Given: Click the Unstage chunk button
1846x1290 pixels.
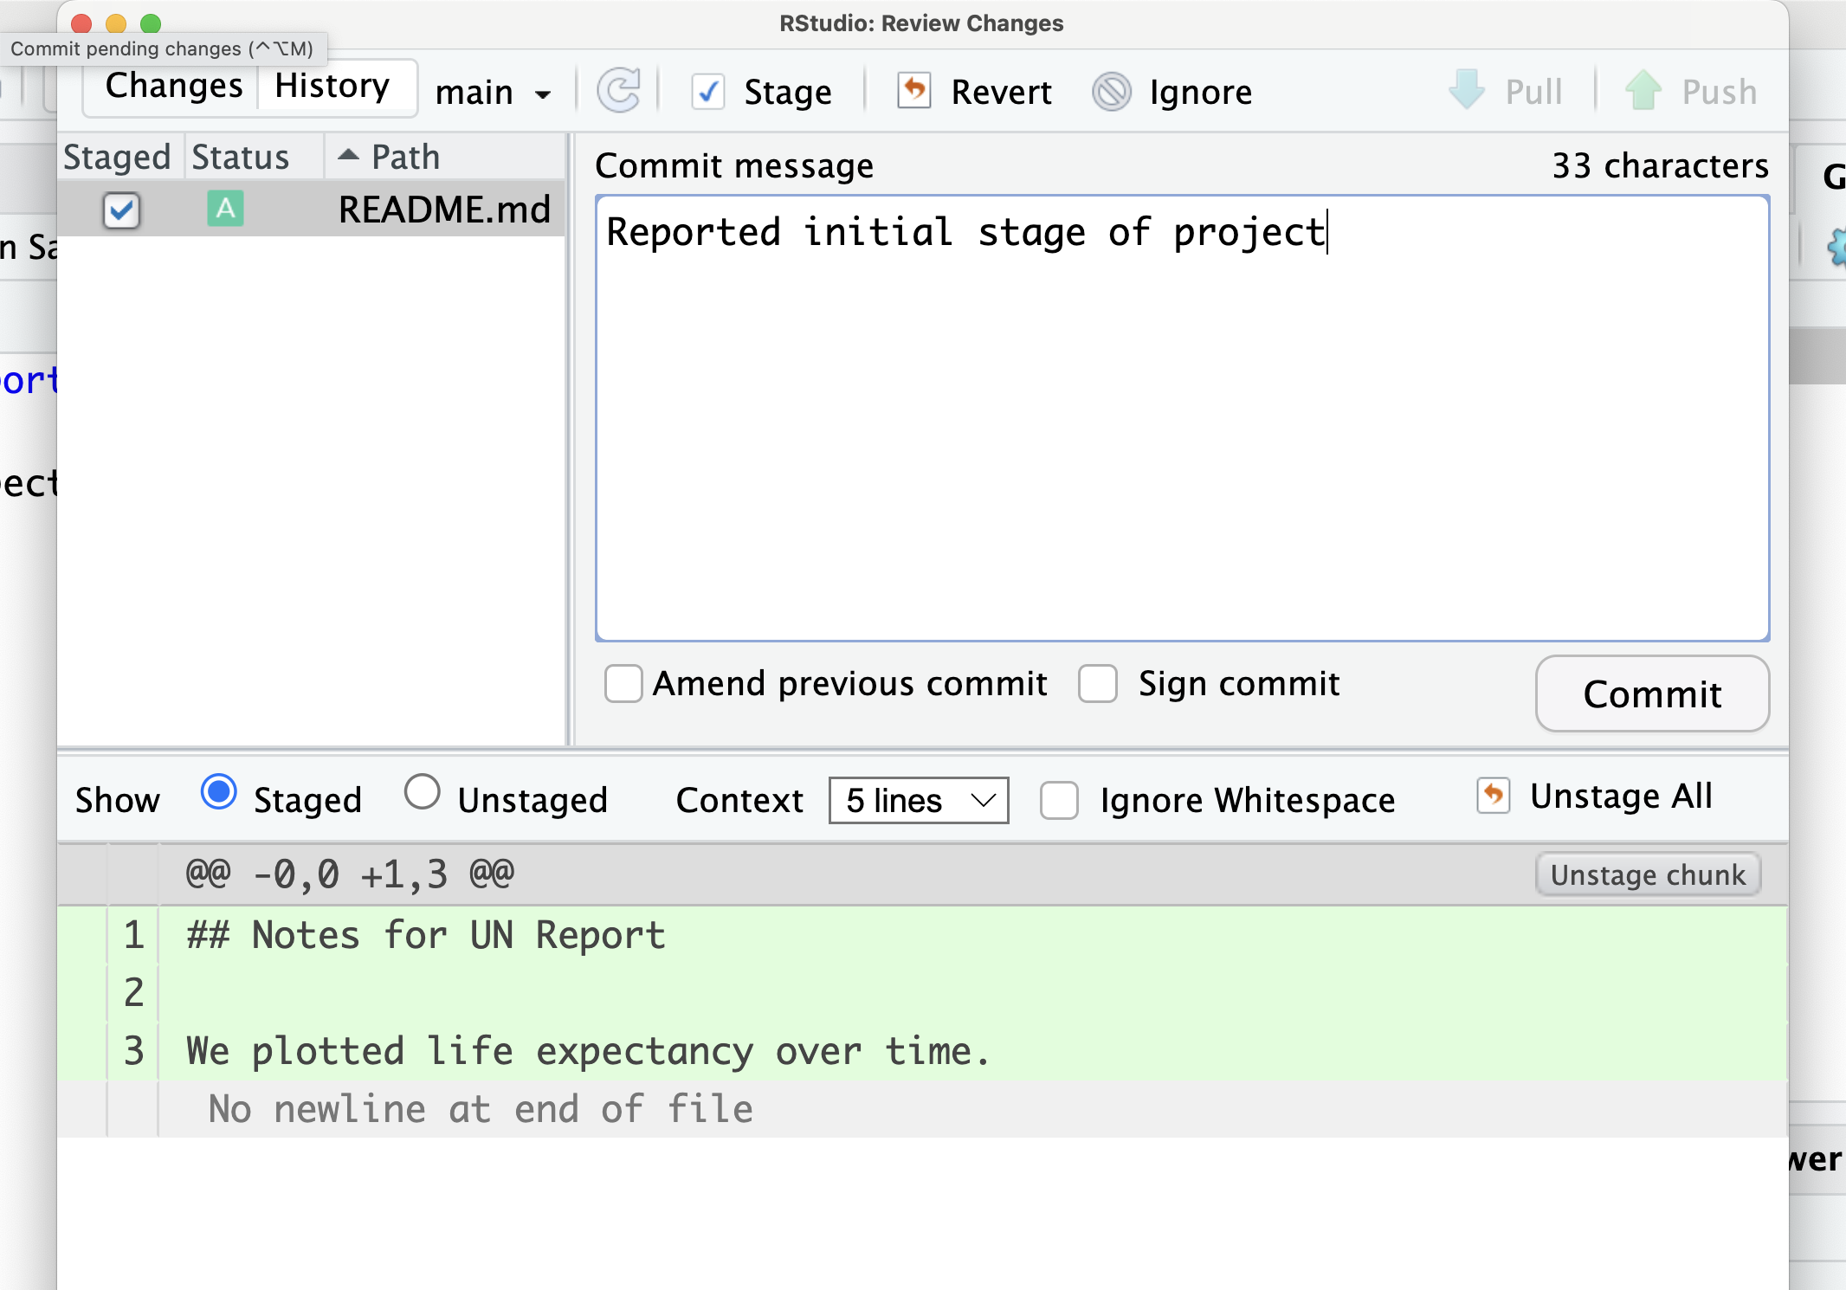Looking at the screenshot, I should 1648,874.
